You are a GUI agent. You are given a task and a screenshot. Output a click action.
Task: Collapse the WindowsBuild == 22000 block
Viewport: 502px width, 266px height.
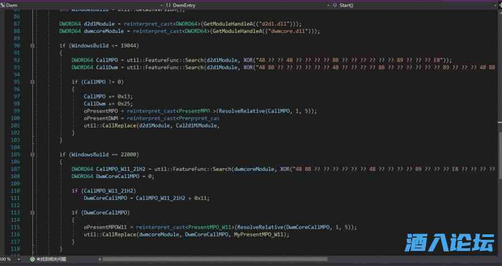pyautogui.click(x=32, y=154)
